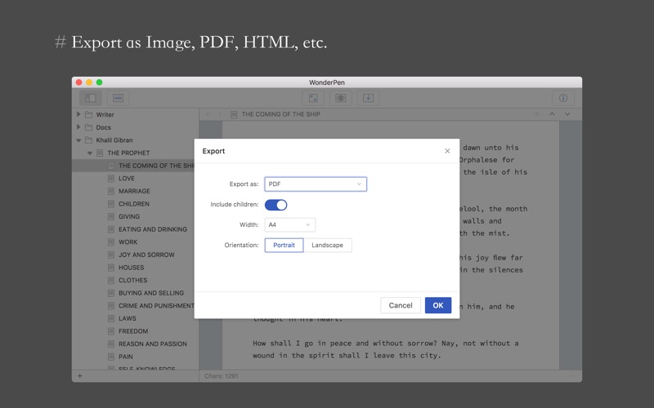Jump to next document with down chevron

[x=567, y=114]
